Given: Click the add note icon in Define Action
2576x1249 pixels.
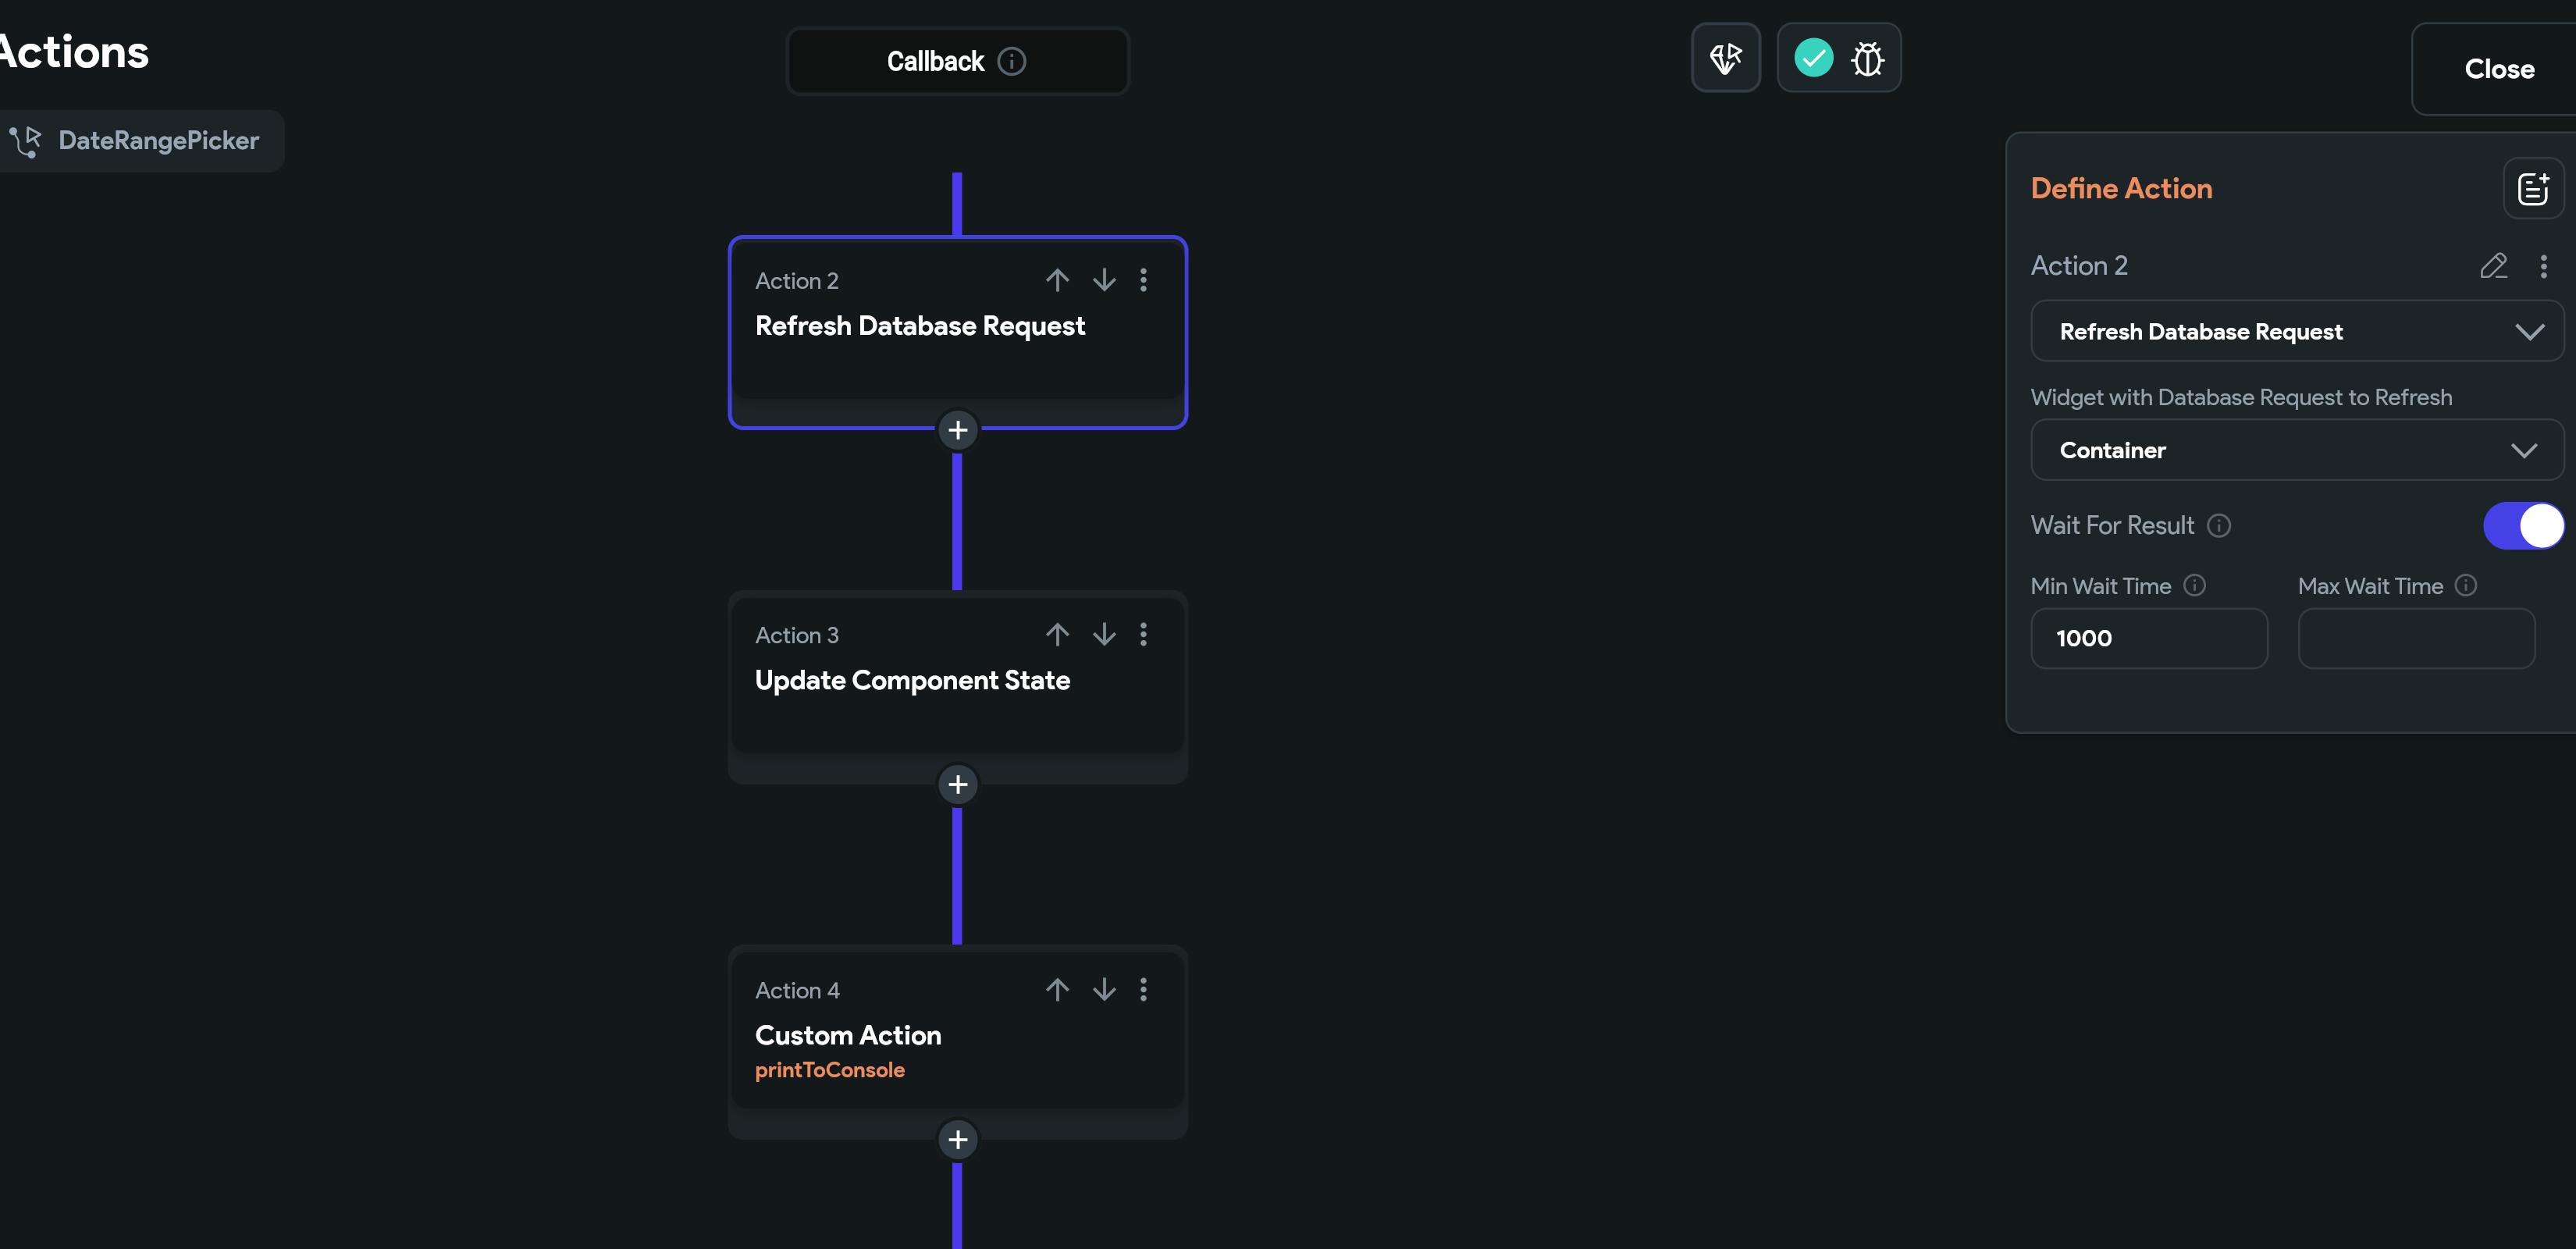Looking at the screenshot, I should pos(2532,188).
